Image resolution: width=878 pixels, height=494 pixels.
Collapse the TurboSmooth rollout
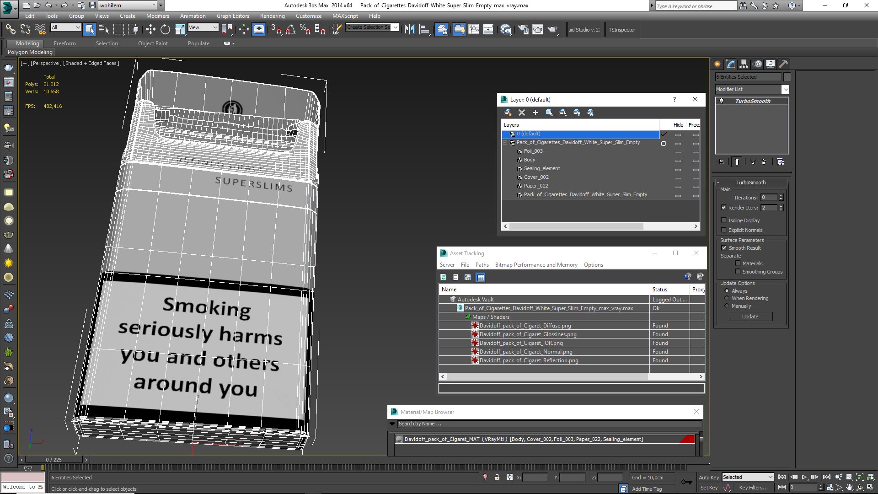(750, 183)
